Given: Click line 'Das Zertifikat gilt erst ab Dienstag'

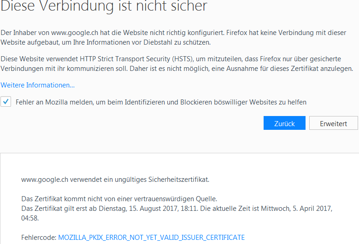Looking at the screenshot, I should pyautogui.click(x=177, y=213).
